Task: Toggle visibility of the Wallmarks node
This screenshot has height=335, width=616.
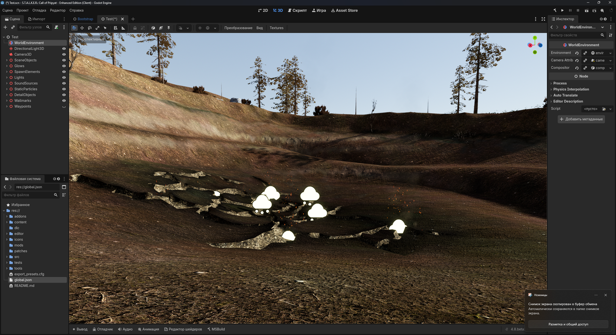Action: [x=64, y=101]
